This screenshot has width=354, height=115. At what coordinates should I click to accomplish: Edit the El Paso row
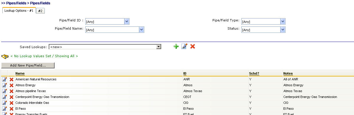click(x=4, y=109)
